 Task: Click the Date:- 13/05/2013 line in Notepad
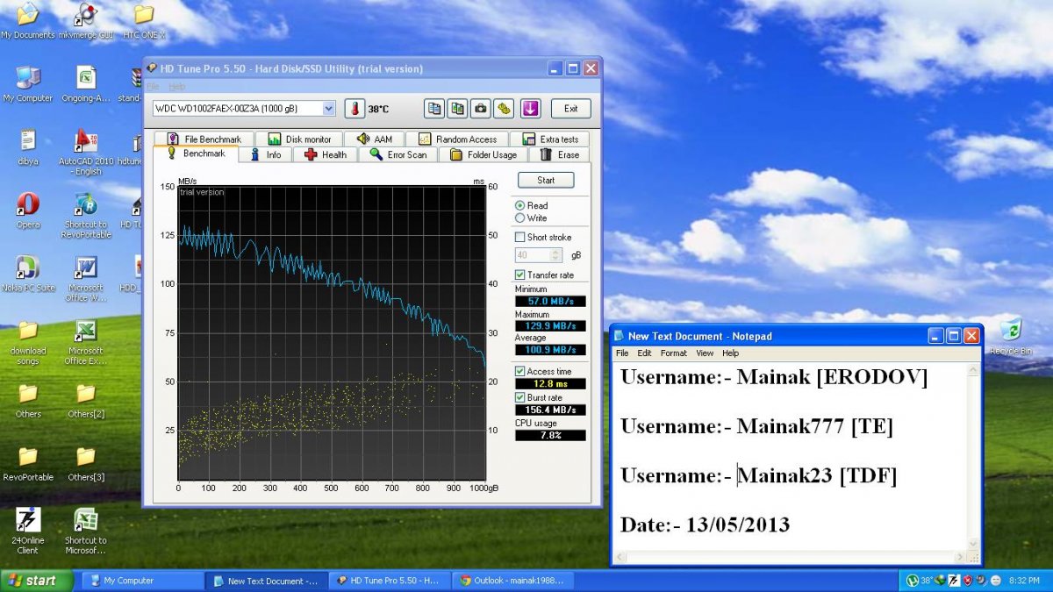[705, 524]
